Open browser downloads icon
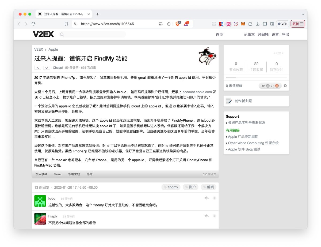 pyautogui.click(x=258, y=24)
